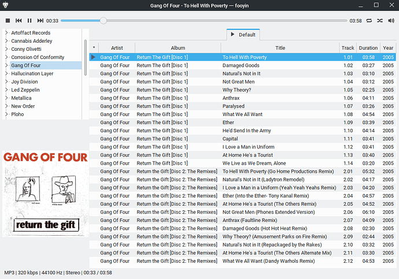Expand the Joy Division tree entry

coord(6,82)
